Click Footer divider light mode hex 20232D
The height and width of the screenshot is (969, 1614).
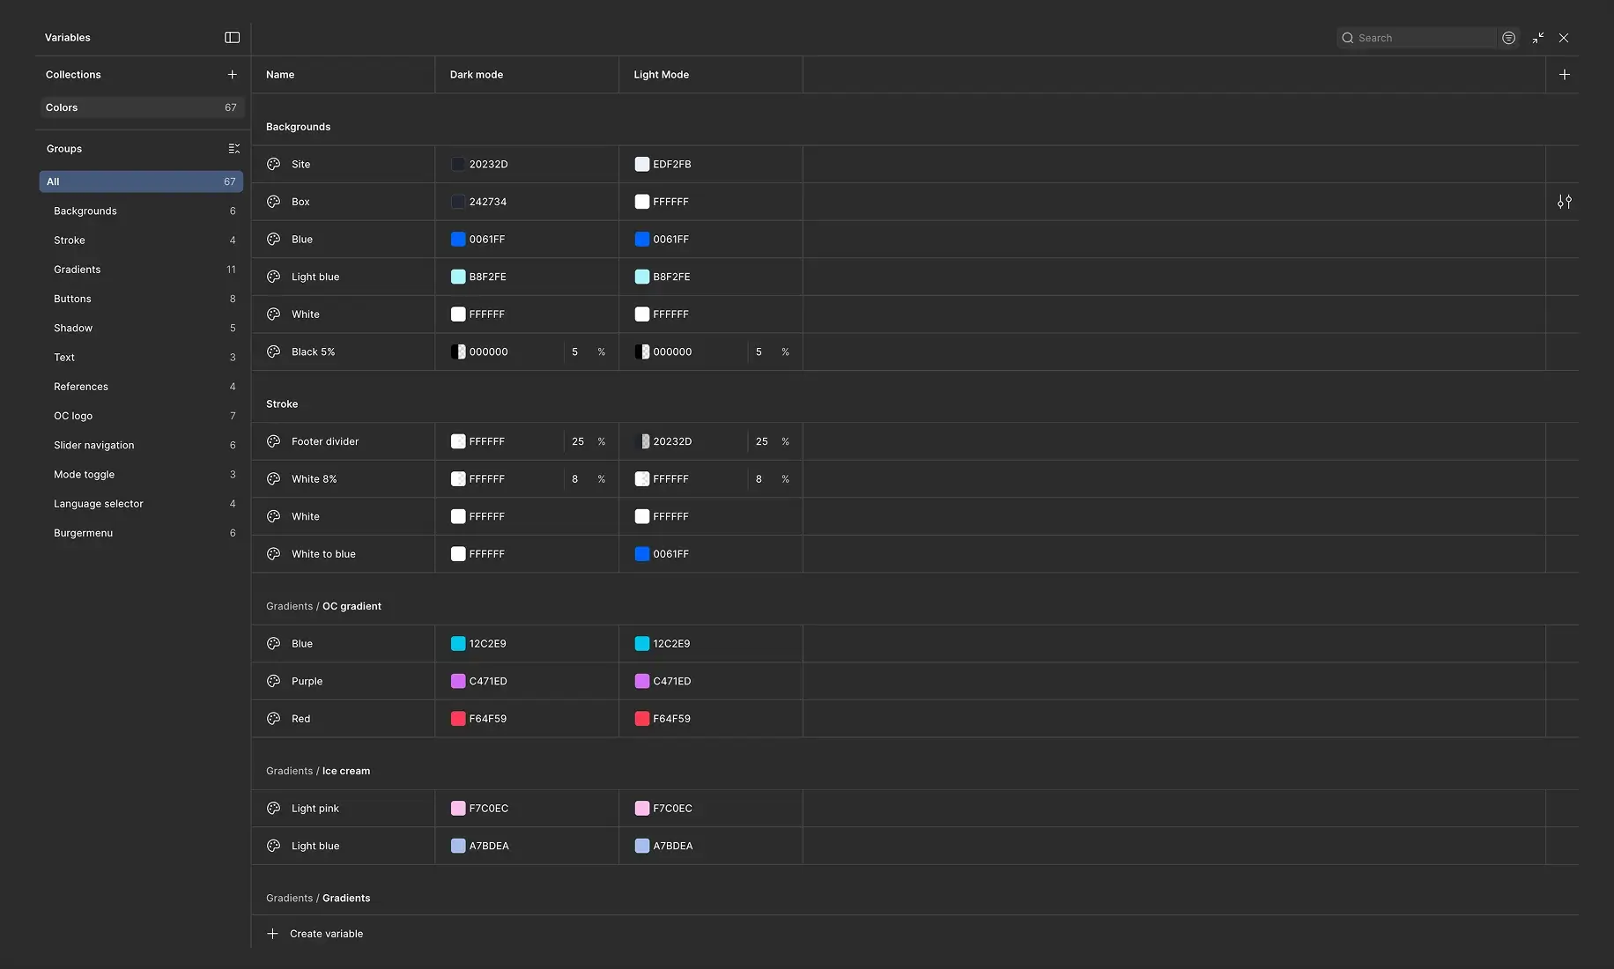672,441
